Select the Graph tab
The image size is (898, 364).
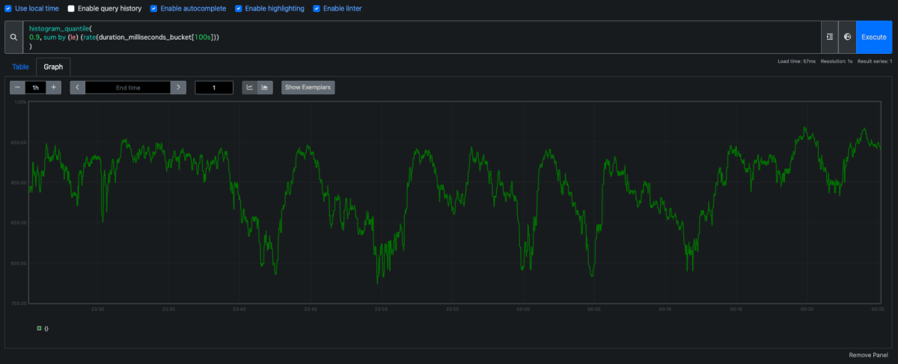[x=53, y=67]
